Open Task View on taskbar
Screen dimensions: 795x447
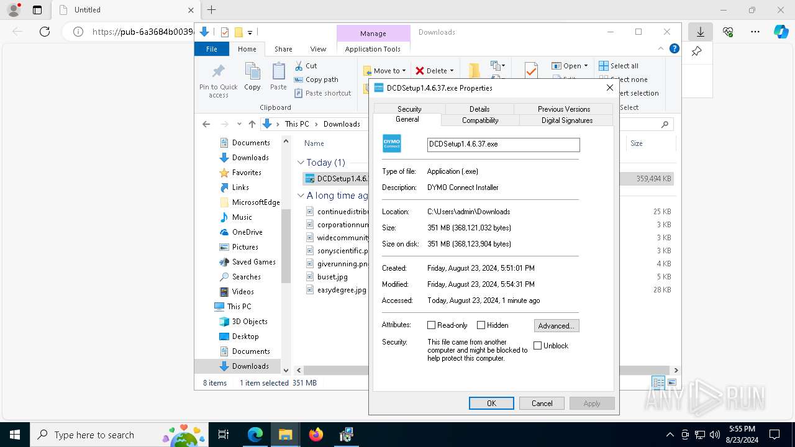(224, 435)
